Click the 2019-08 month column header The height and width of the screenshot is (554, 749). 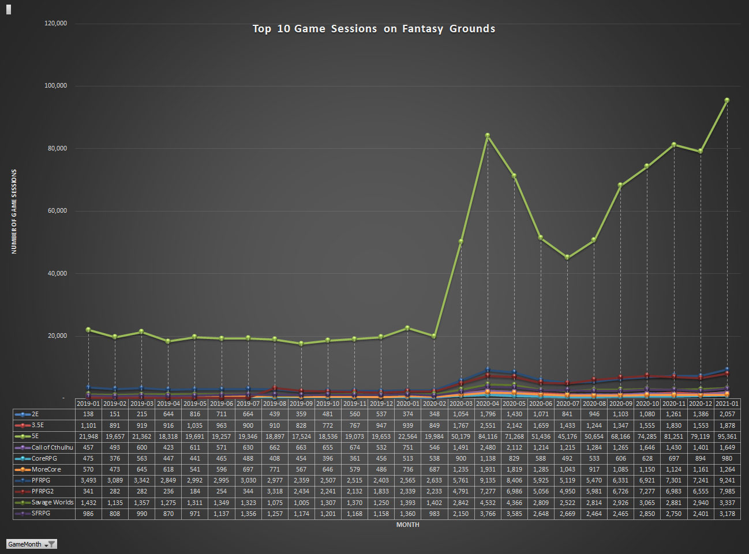(x=275, y=404)
